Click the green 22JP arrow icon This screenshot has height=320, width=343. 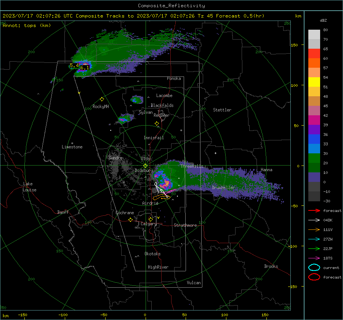(x=314, y=248)
